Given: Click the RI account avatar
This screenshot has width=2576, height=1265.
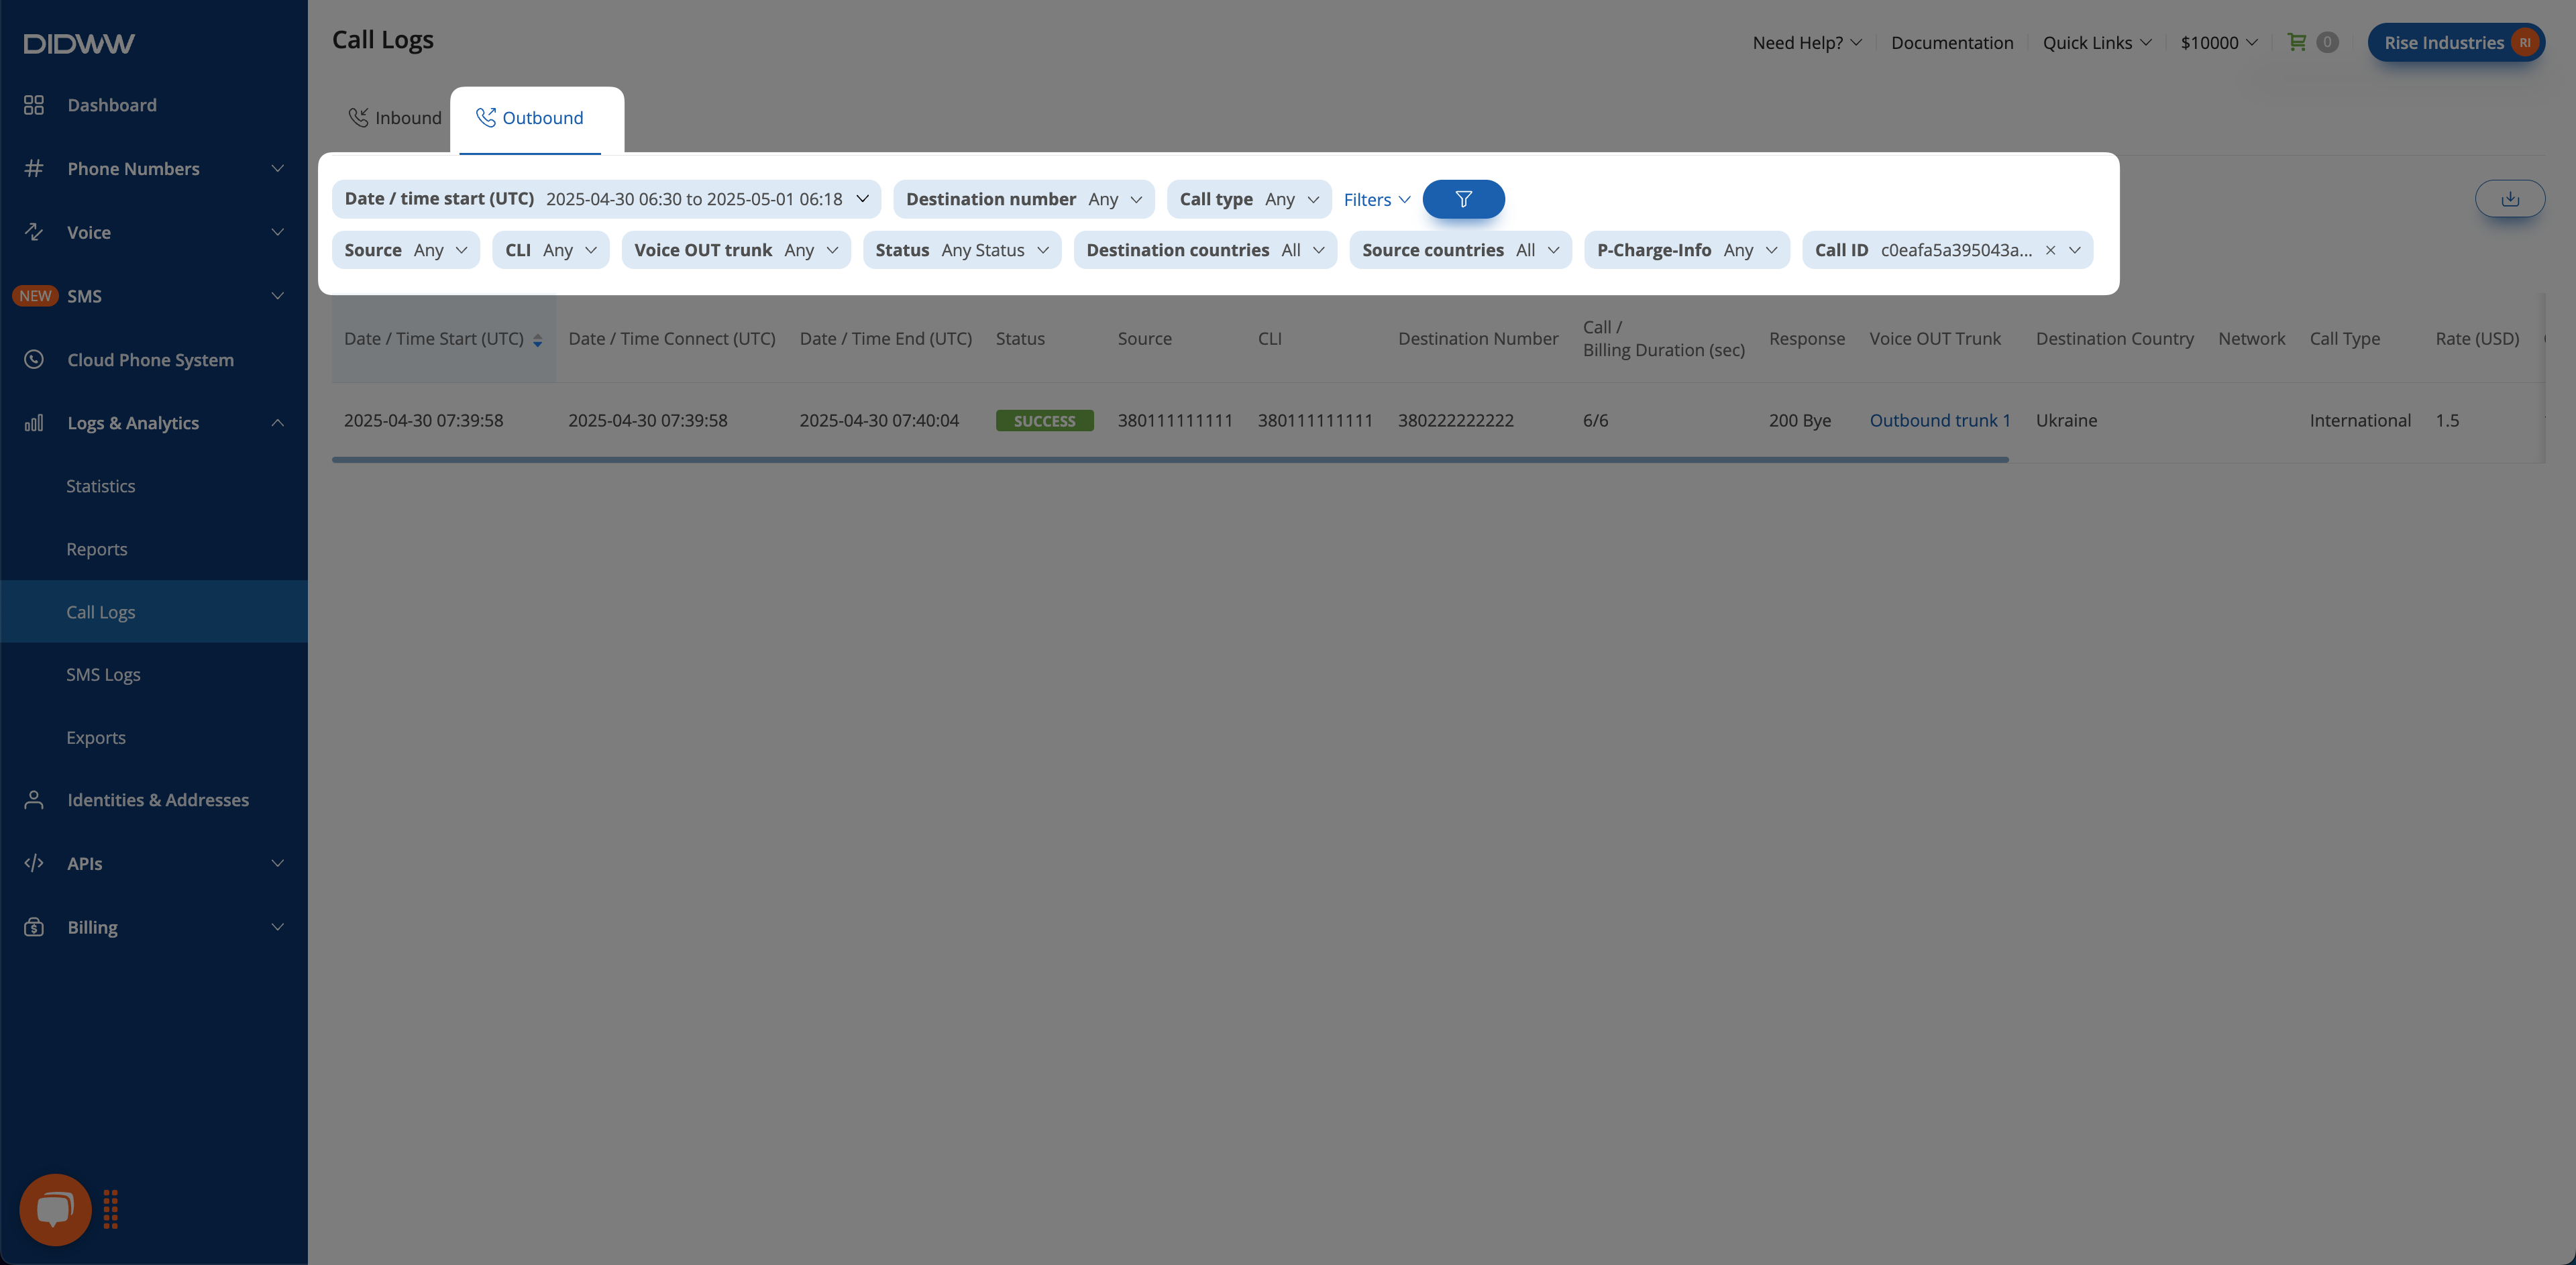Looking at the screenshot, I should pos(2525,42).
